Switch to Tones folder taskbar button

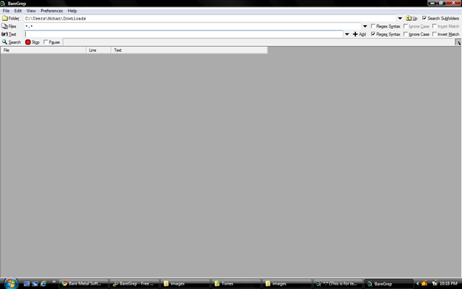(237, 284)
